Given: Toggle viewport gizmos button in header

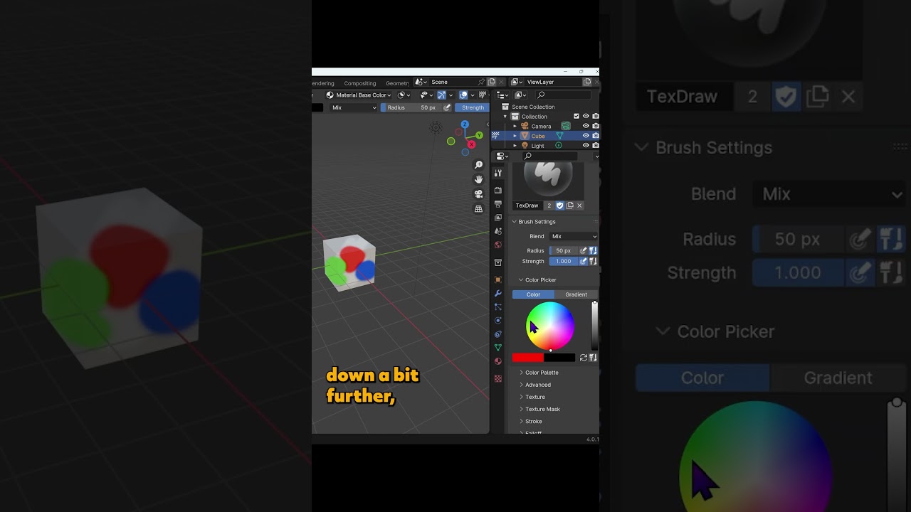Looking at the screenshot, I should click(x=441, y=95).
